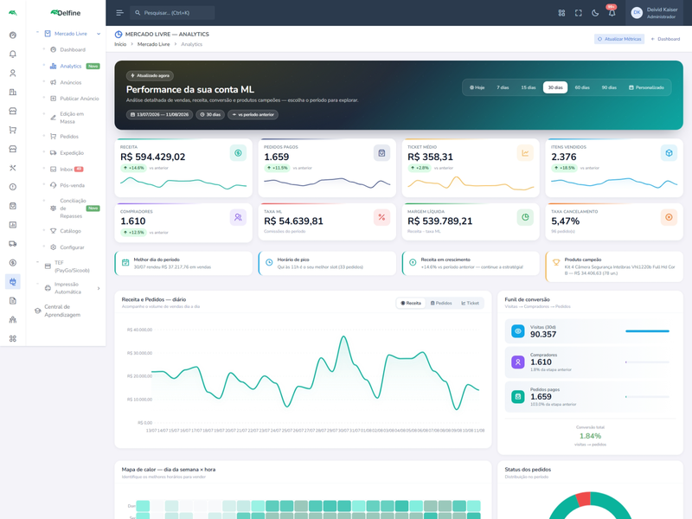
Task: Open gauge icon in left icon rail
Action: click(x=13, y=35)
